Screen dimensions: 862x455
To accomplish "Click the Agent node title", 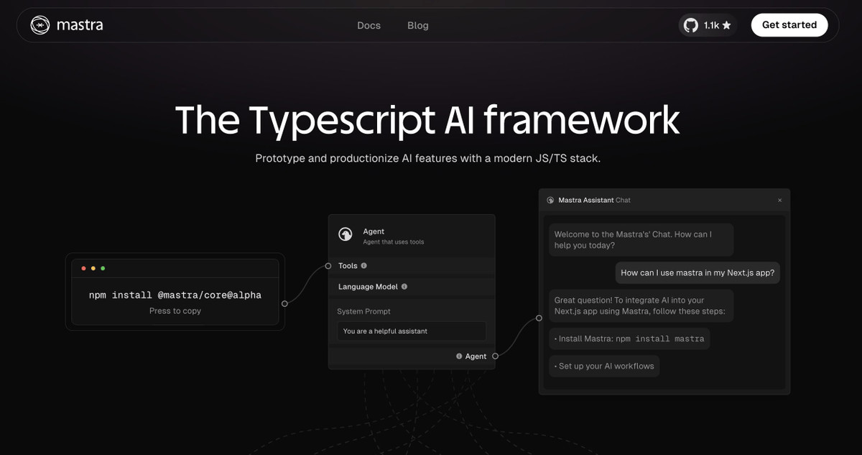I will [374, 231].
